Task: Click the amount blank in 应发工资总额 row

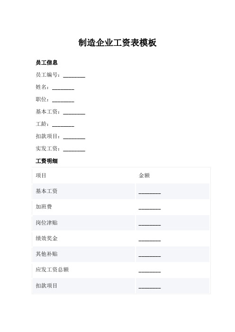Action: click(x=150, y=271)
